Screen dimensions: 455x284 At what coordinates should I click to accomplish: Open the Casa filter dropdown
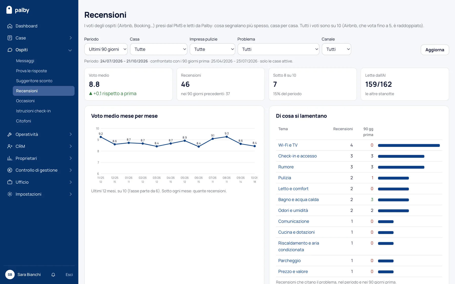click(x=158, y=49)
